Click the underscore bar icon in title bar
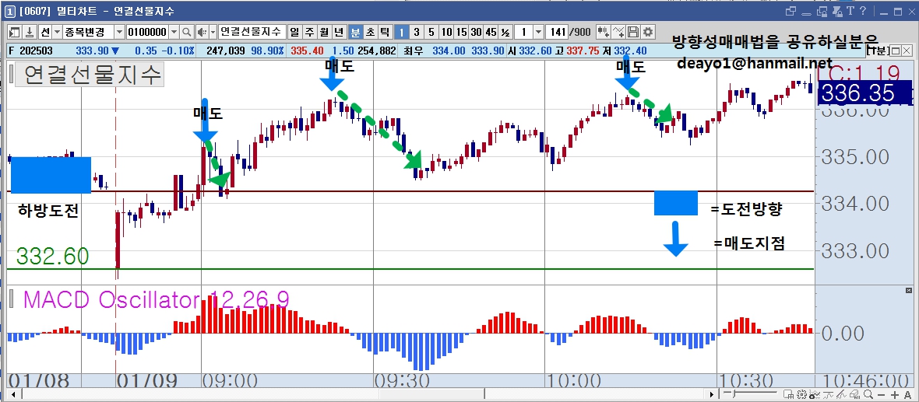This screenshot has width=919, height=402. [806, 13]
